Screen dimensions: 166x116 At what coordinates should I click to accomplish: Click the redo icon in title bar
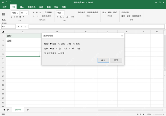point(10,2)
